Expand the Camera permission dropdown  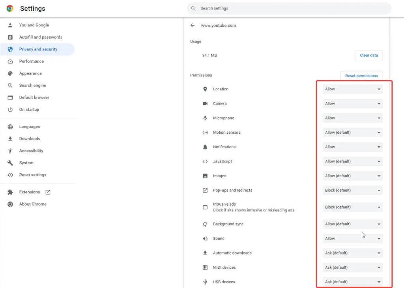tap(352, 104)
